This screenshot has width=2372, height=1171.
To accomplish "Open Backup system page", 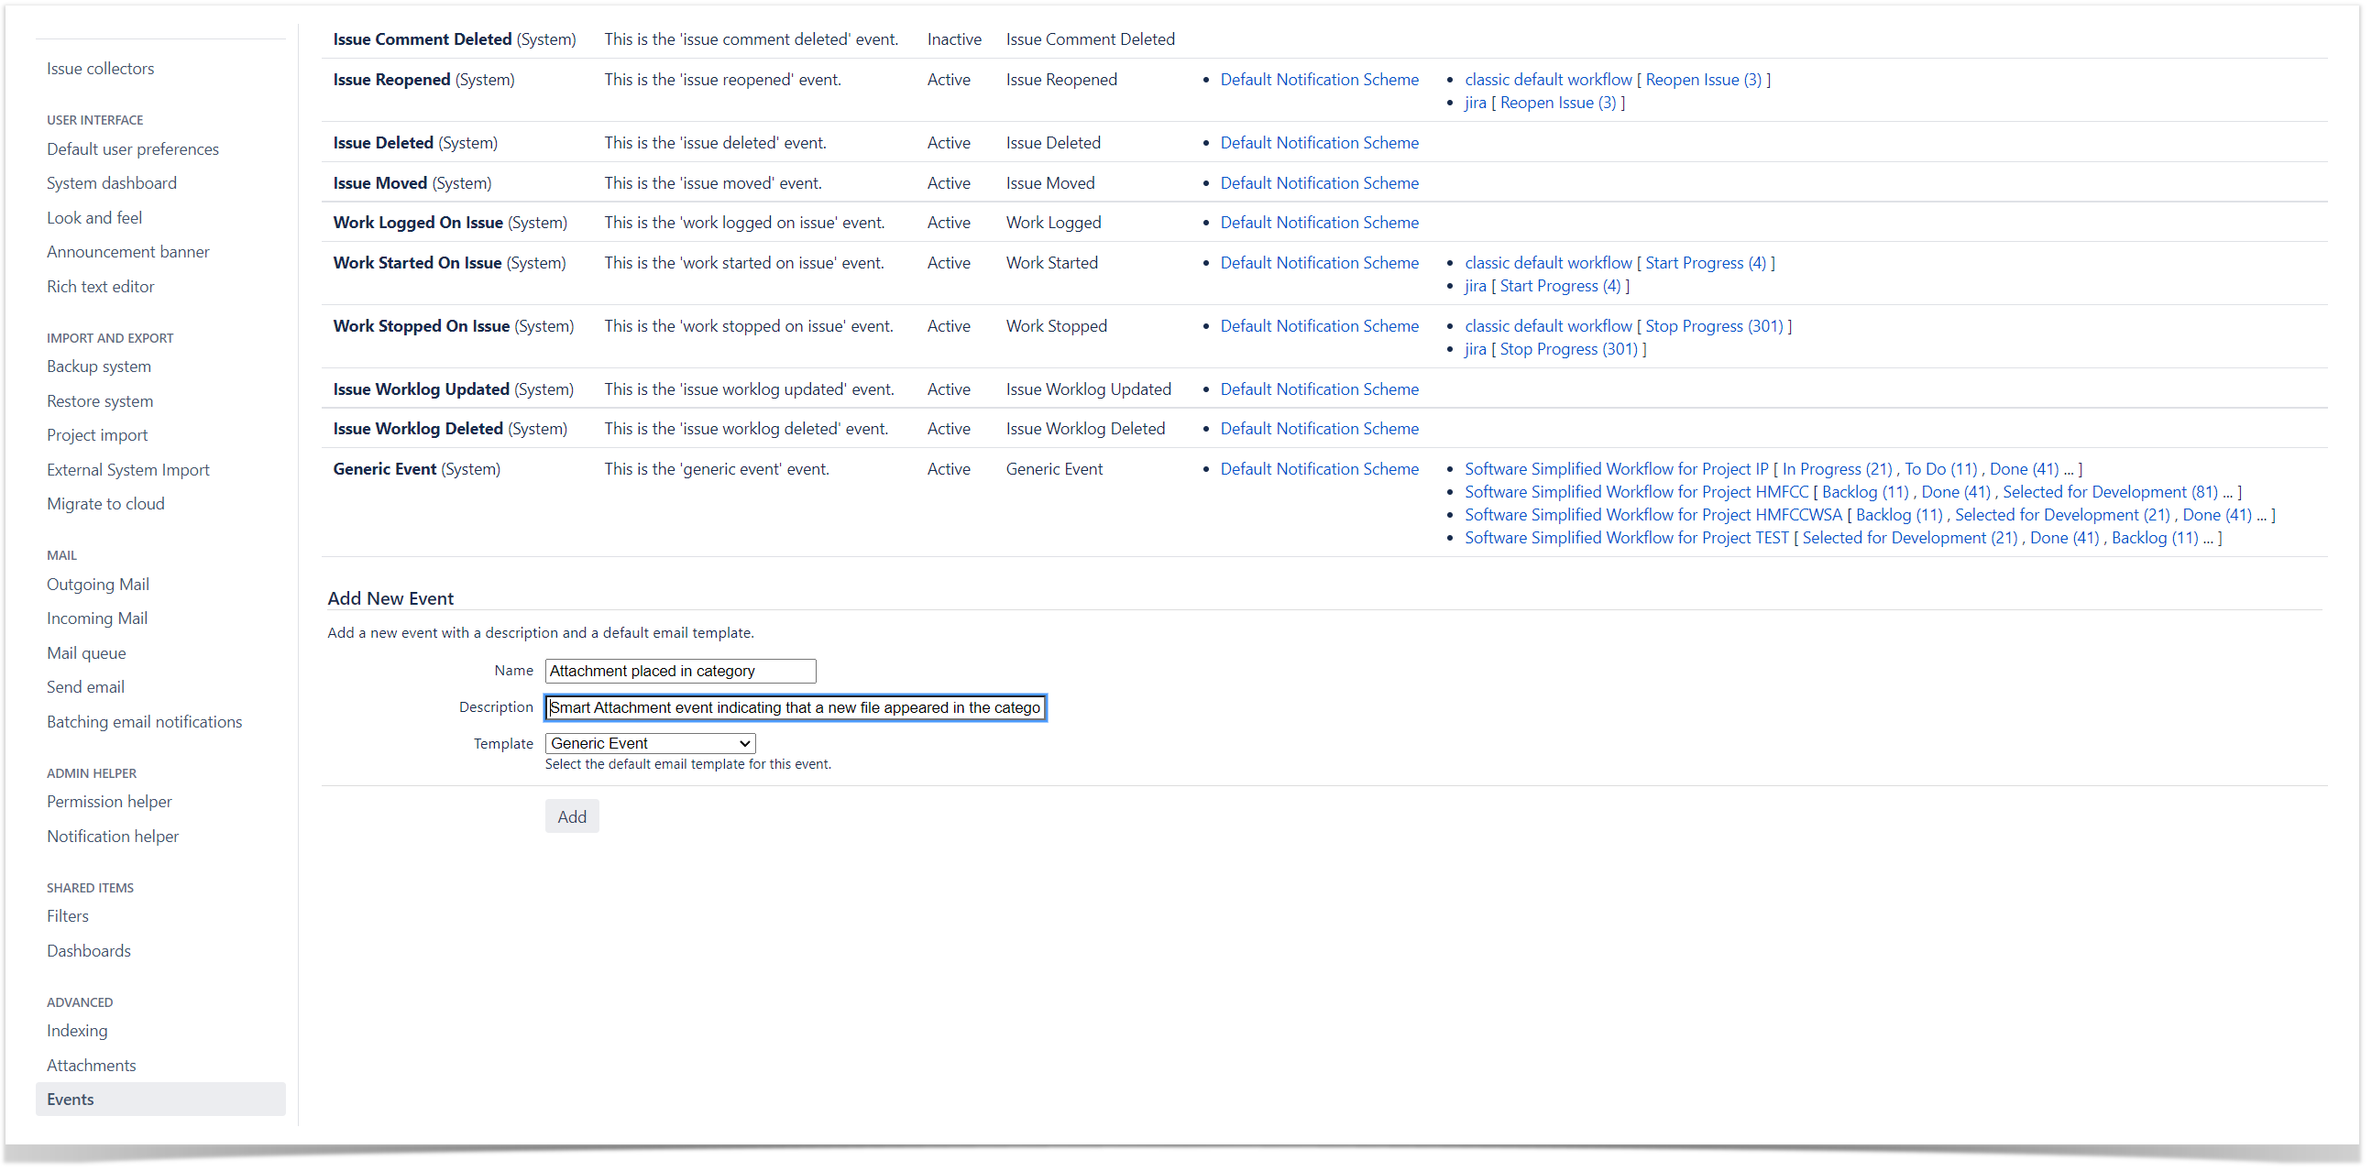I will (x=98, y=367).
